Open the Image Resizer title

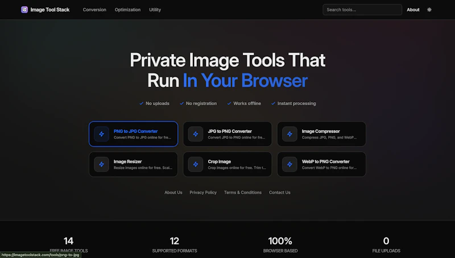point(127,161)
